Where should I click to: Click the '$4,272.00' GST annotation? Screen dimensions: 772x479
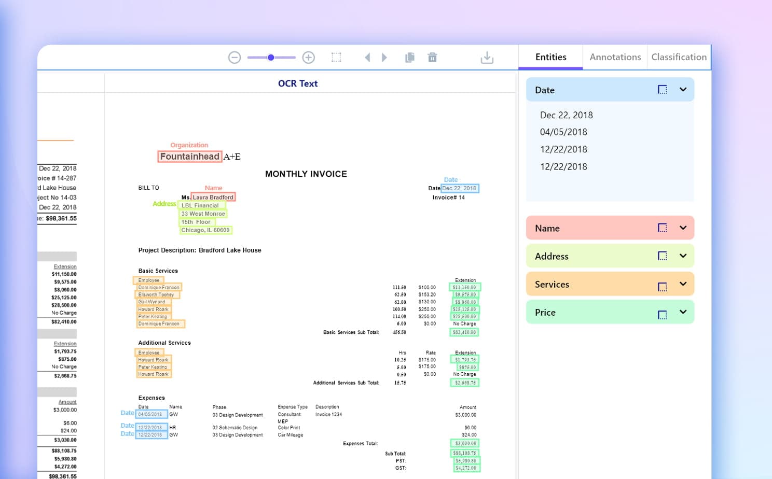(466, 468)
